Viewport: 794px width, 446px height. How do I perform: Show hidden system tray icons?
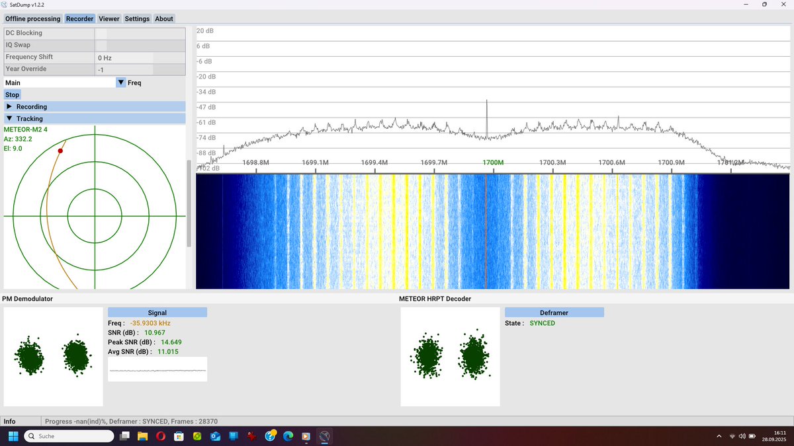click(719, 436)
